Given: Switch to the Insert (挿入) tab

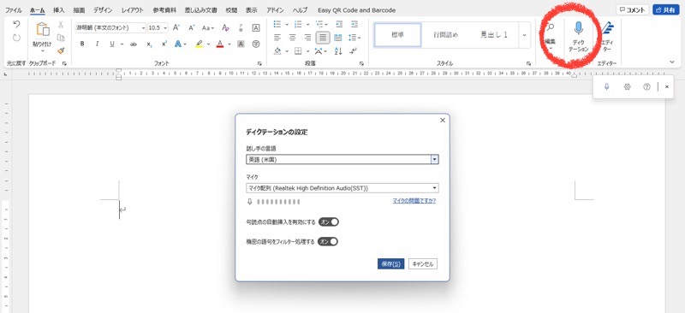Looking at the screenshot, I should coord(58,10).
